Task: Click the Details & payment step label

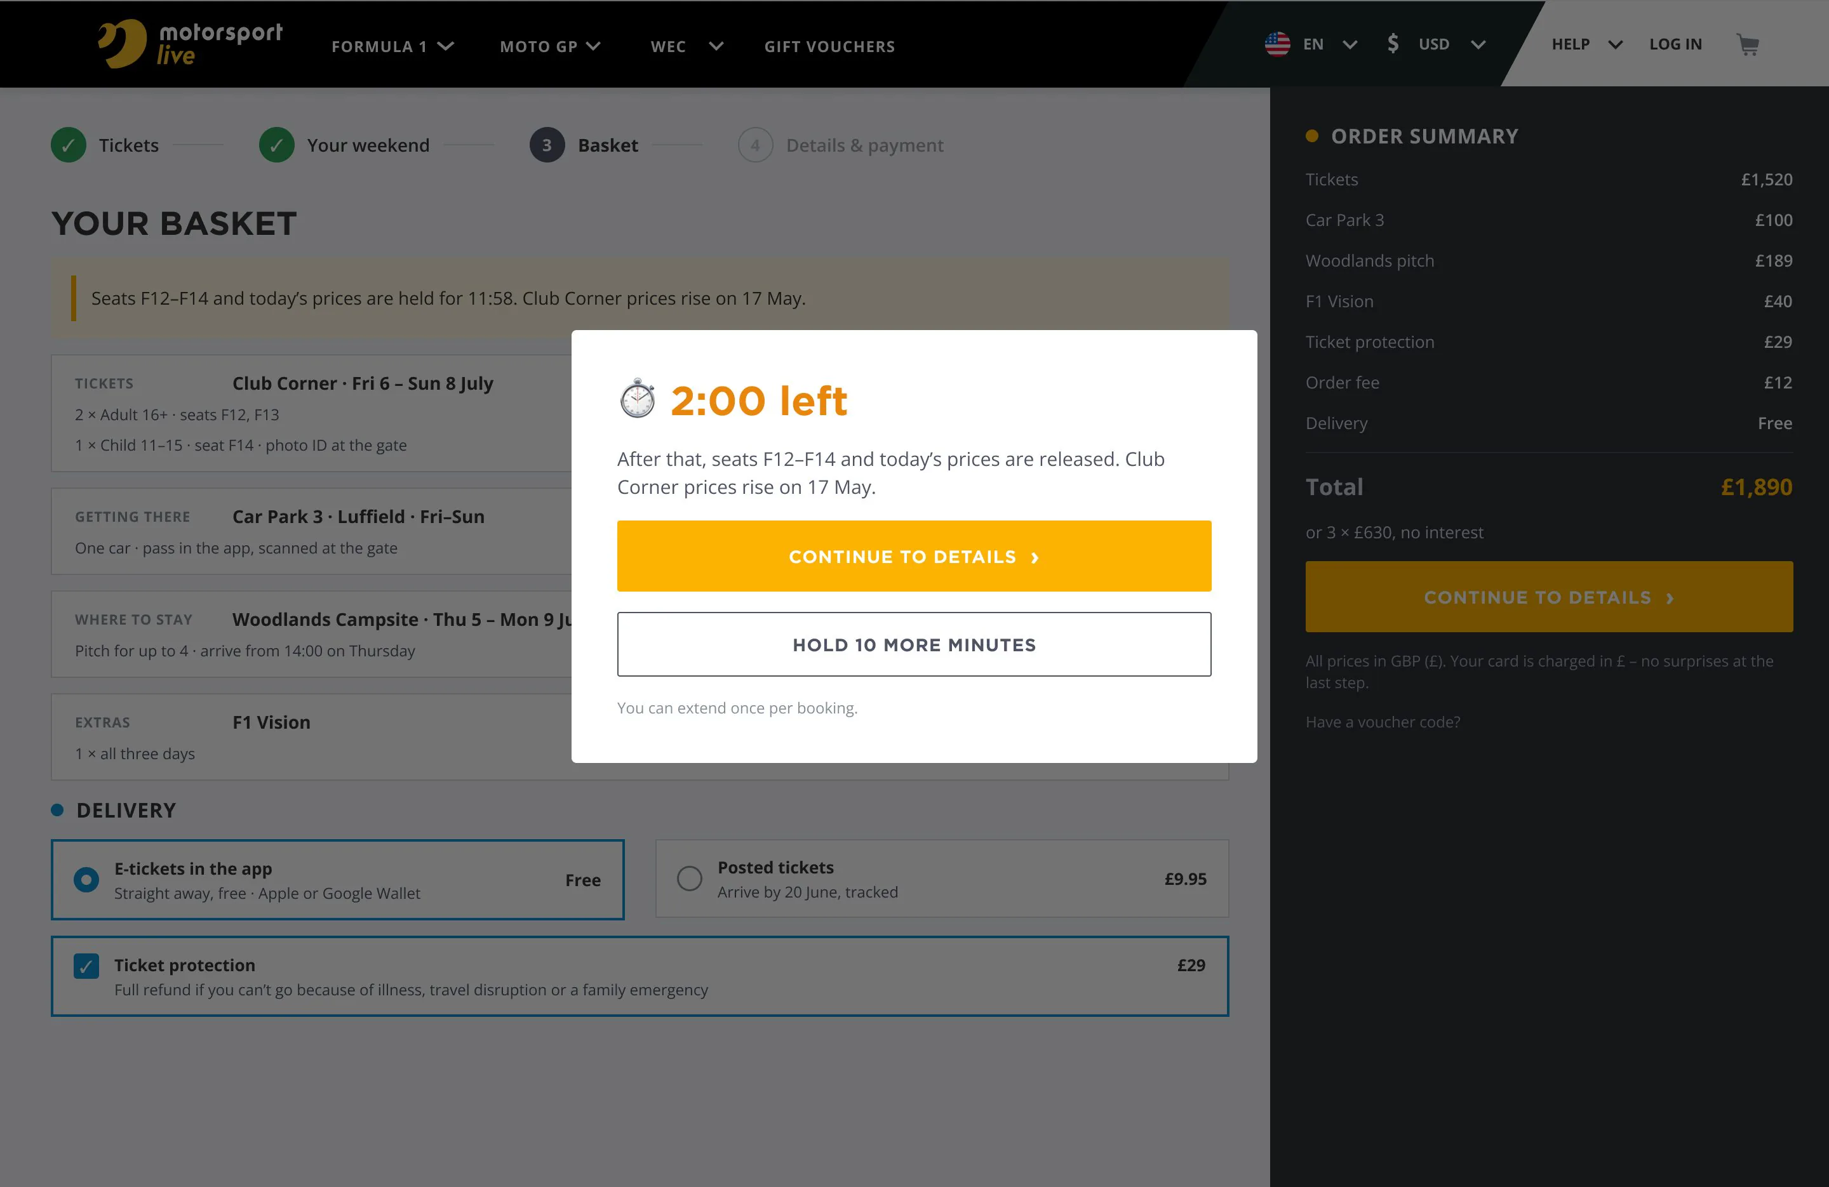Action: (864, 145)
